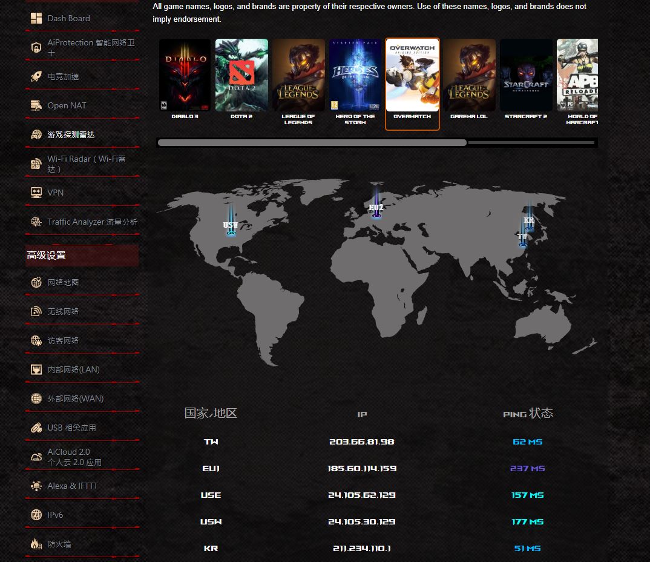The width and height of the screenshot is (650, 562).
Task: Click the KR ping result 51 MS
Action: click(527, 548)
